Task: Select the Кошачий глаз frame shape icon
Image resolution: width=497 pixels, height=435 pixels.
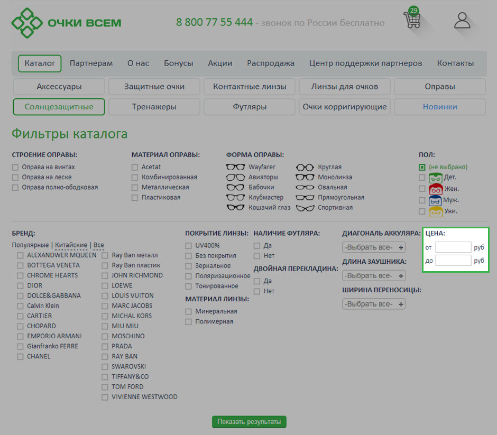Action: [235, 208]
